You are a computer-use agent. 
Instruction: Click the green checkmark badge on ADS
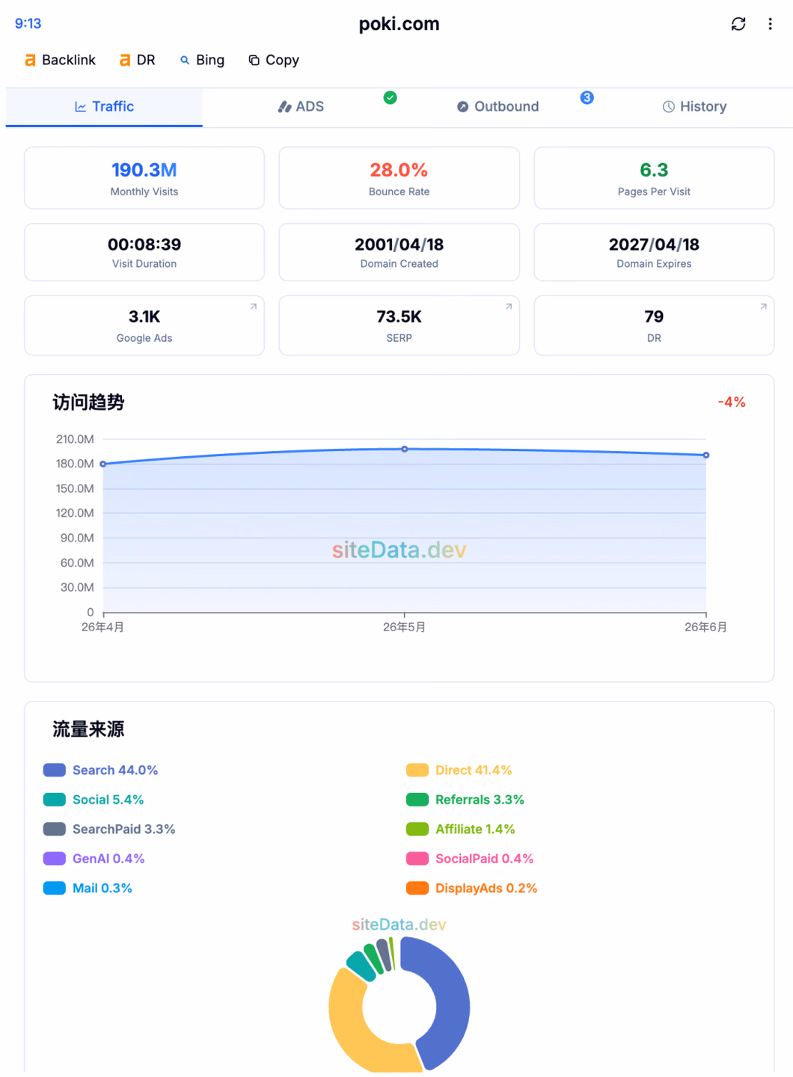coord(390,97)
